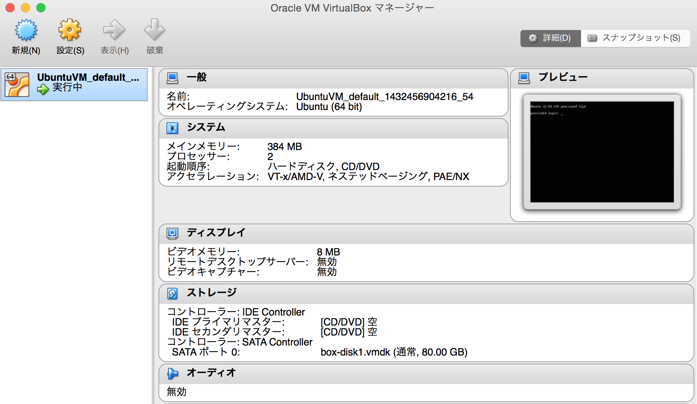Click the 新規(N) toolbar label
697x404 pixels.
(x=26, y=50)
